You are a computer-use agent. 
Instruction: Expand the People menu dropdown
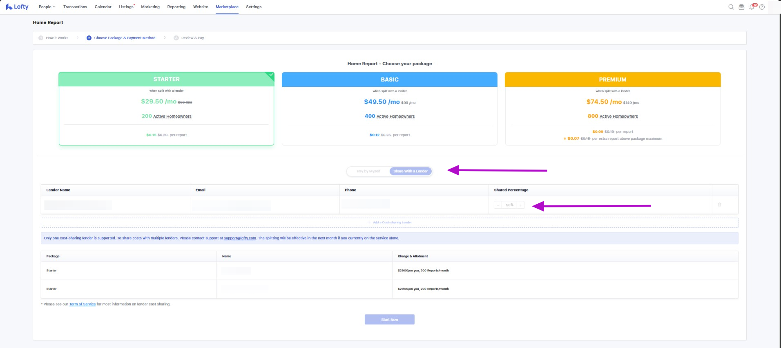click(47, 7)
